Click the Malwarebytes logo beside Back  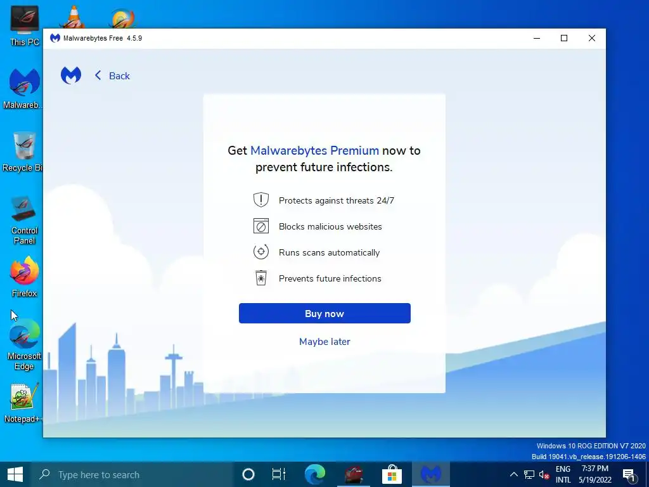coord(71,75)
